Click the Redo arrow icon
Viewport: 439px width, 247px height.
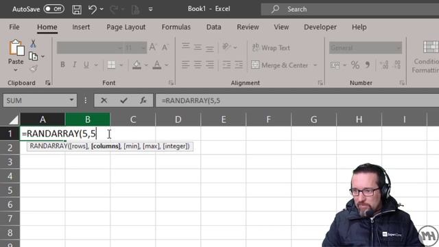(114, 10)
